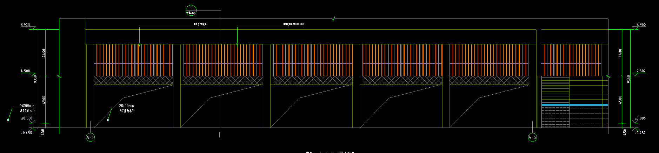The width and height of the screenshot is (659, 153).
Task: Click the outer-left 口径100mm note
Action: click(x=27, y=105)
